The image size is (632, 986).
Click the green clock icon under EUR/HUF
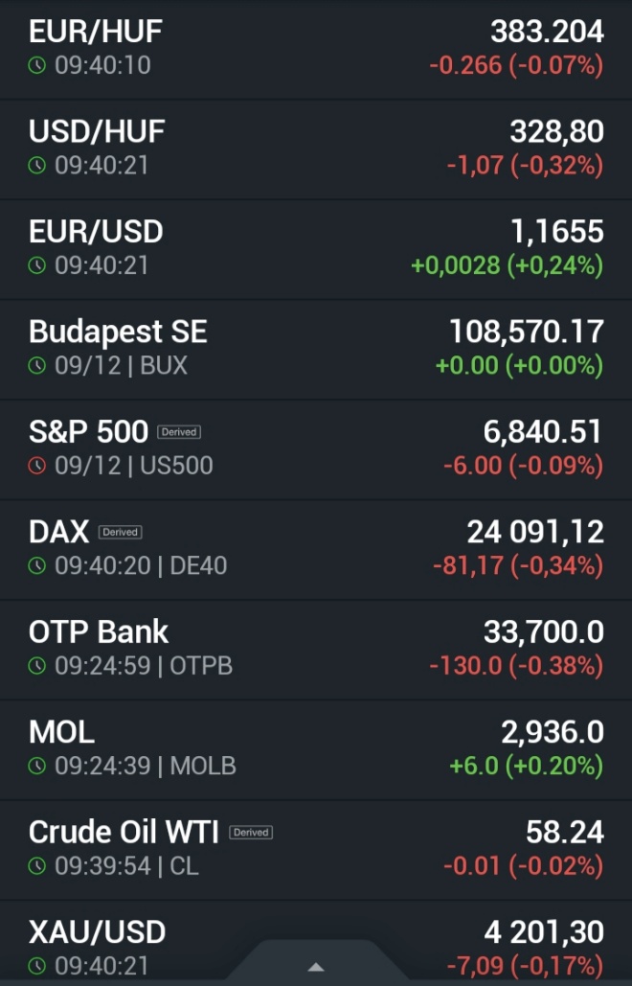(x=37, y=66)
